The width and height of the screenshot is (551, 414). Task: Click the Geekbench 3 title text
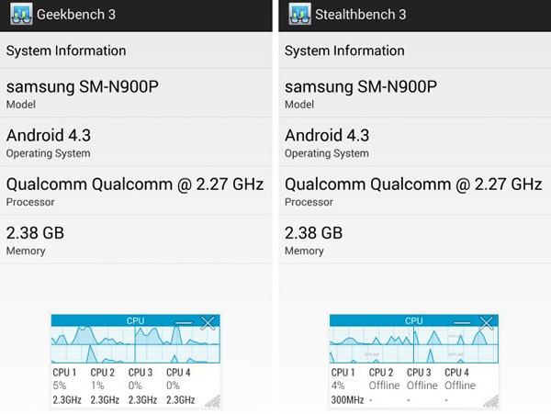76,15
